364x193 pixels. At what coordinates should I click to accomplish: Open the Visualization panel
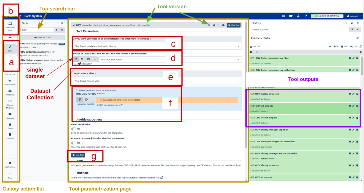[x=10, y=82]
